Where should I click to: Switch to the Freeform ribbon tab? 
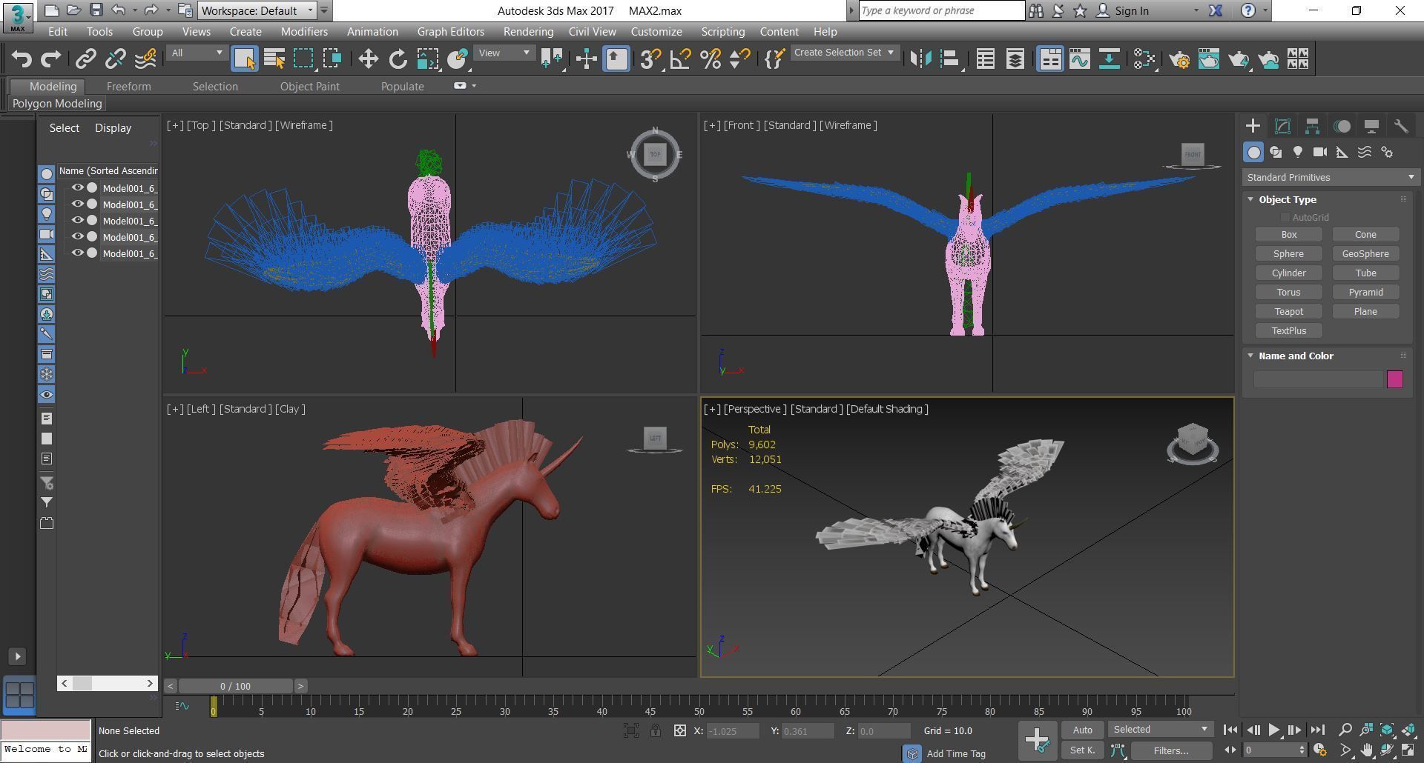point(128,87)
